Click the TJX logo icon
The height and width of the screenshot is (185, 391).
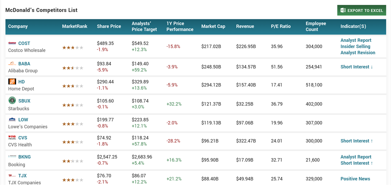12,176
